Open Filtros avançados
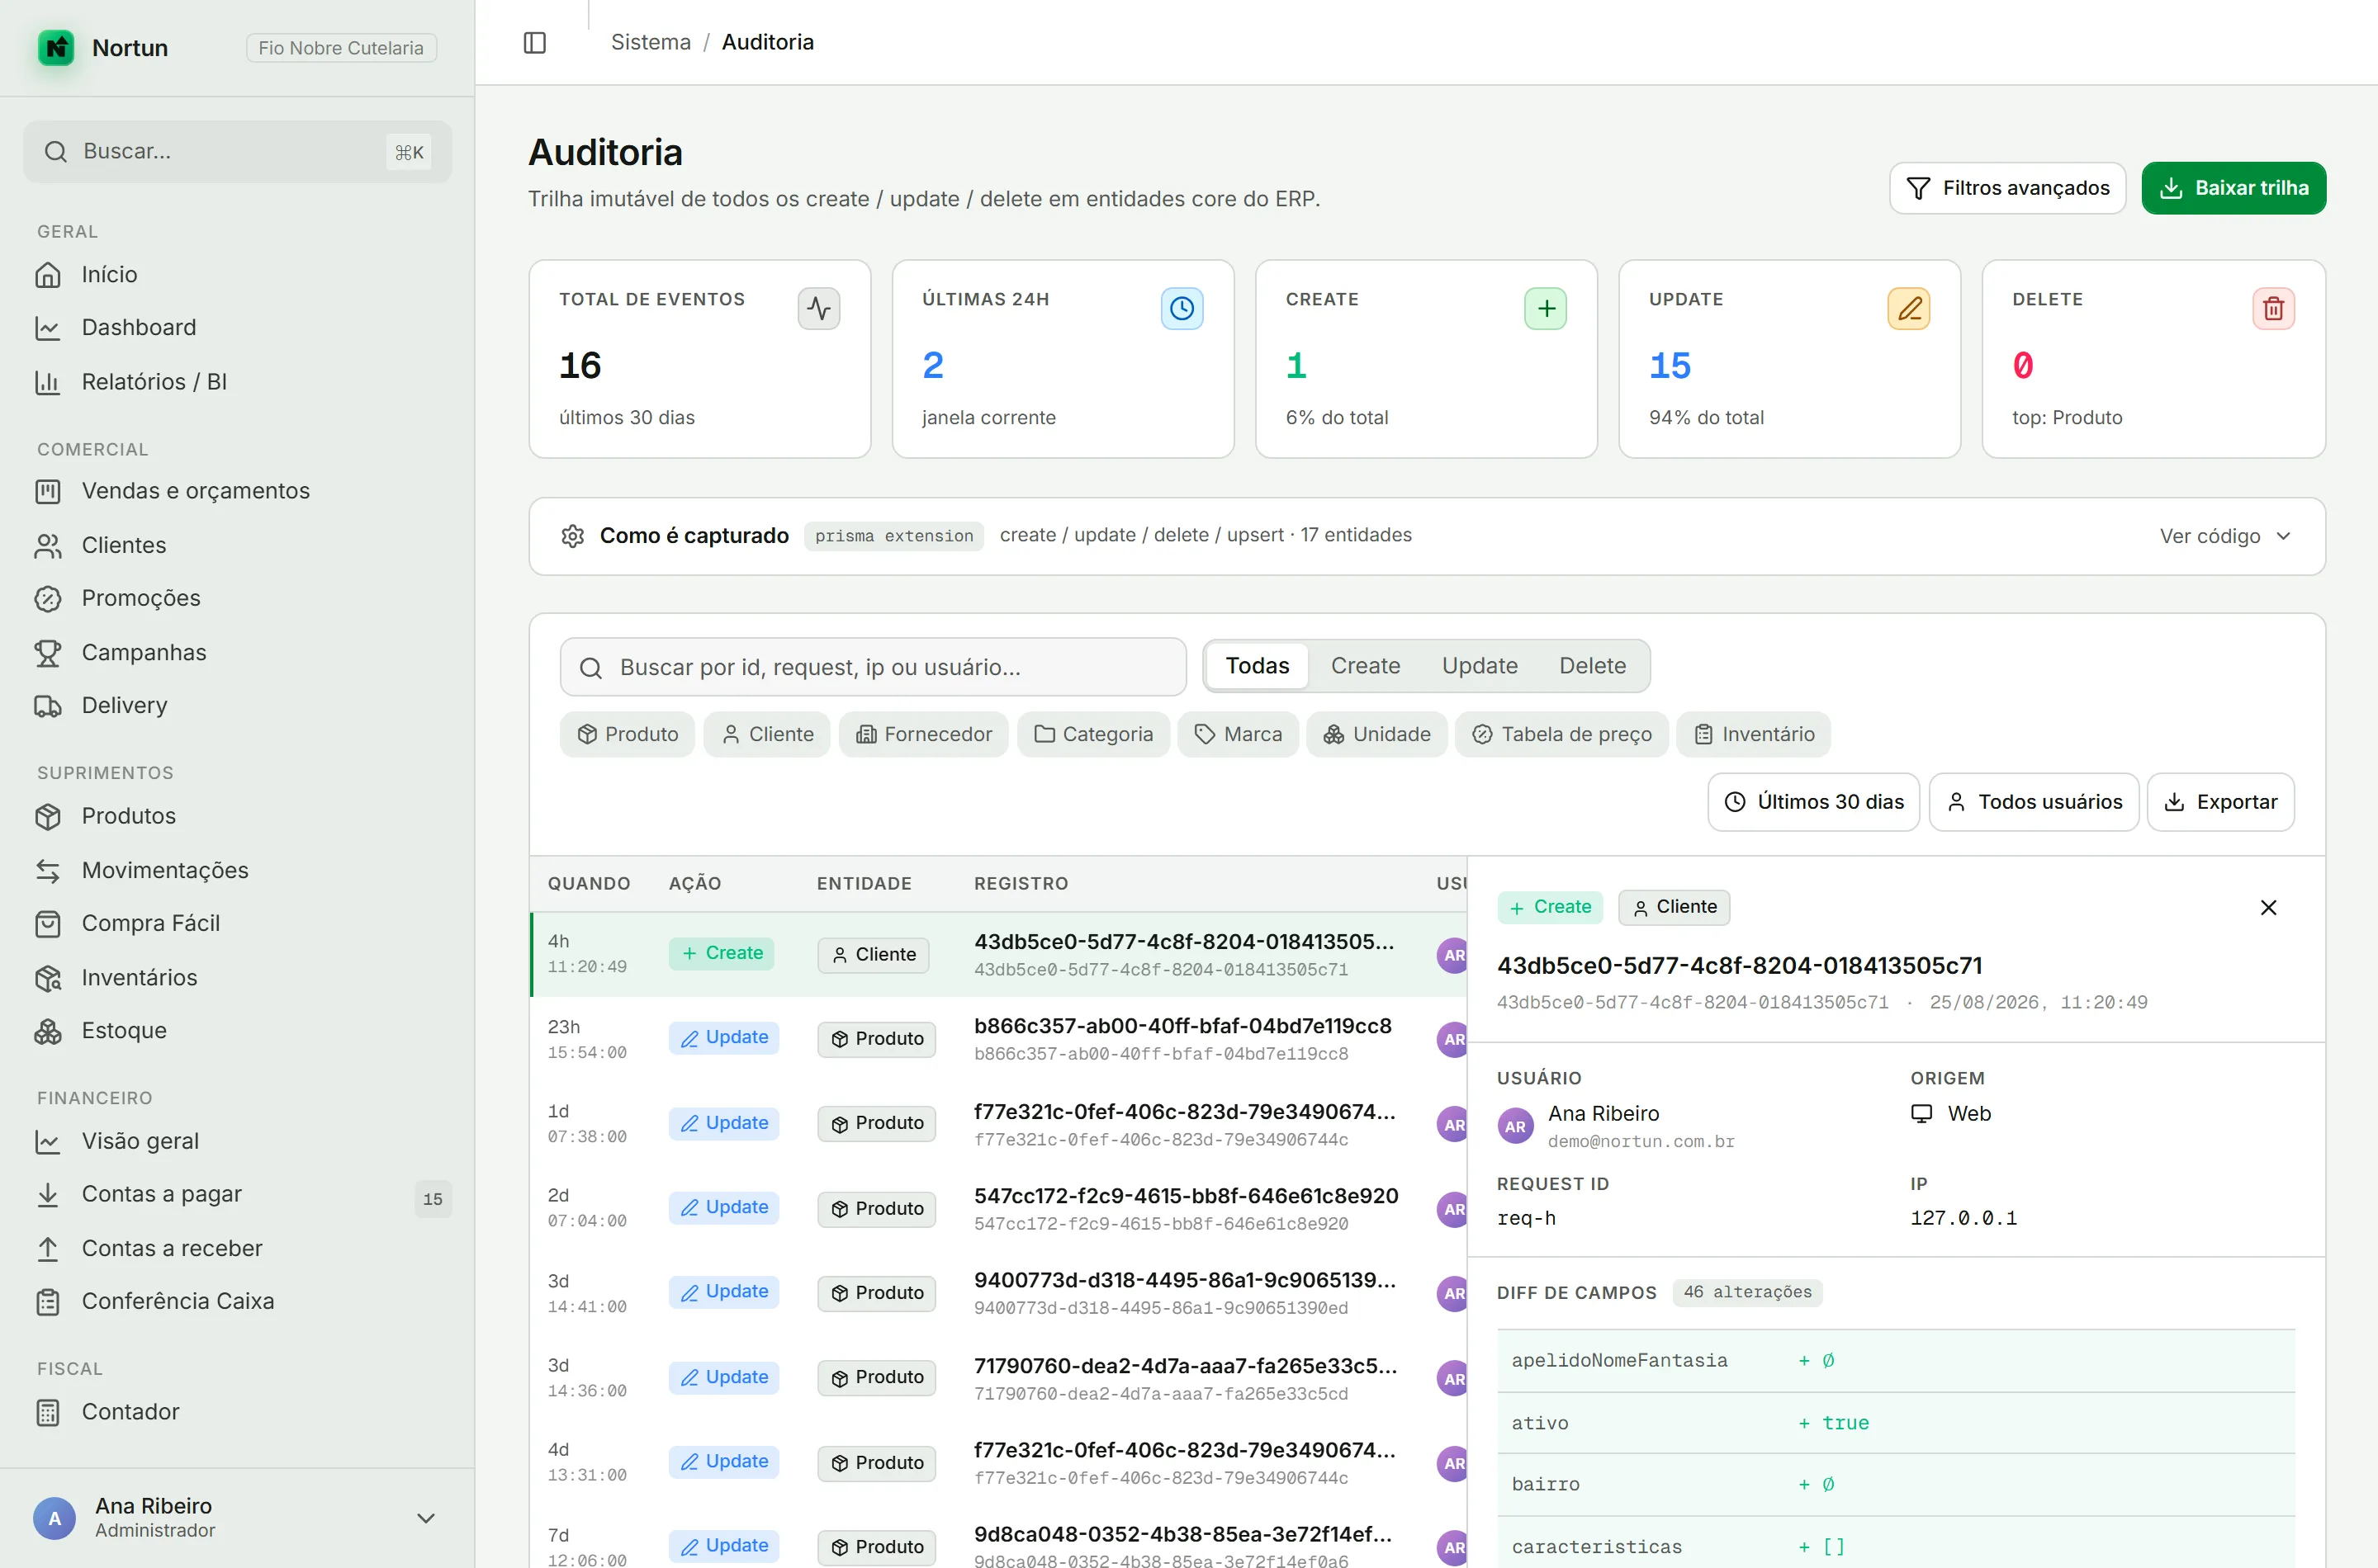Viewport: 2378px width, 1568px height. click(x=2006, y=188)
